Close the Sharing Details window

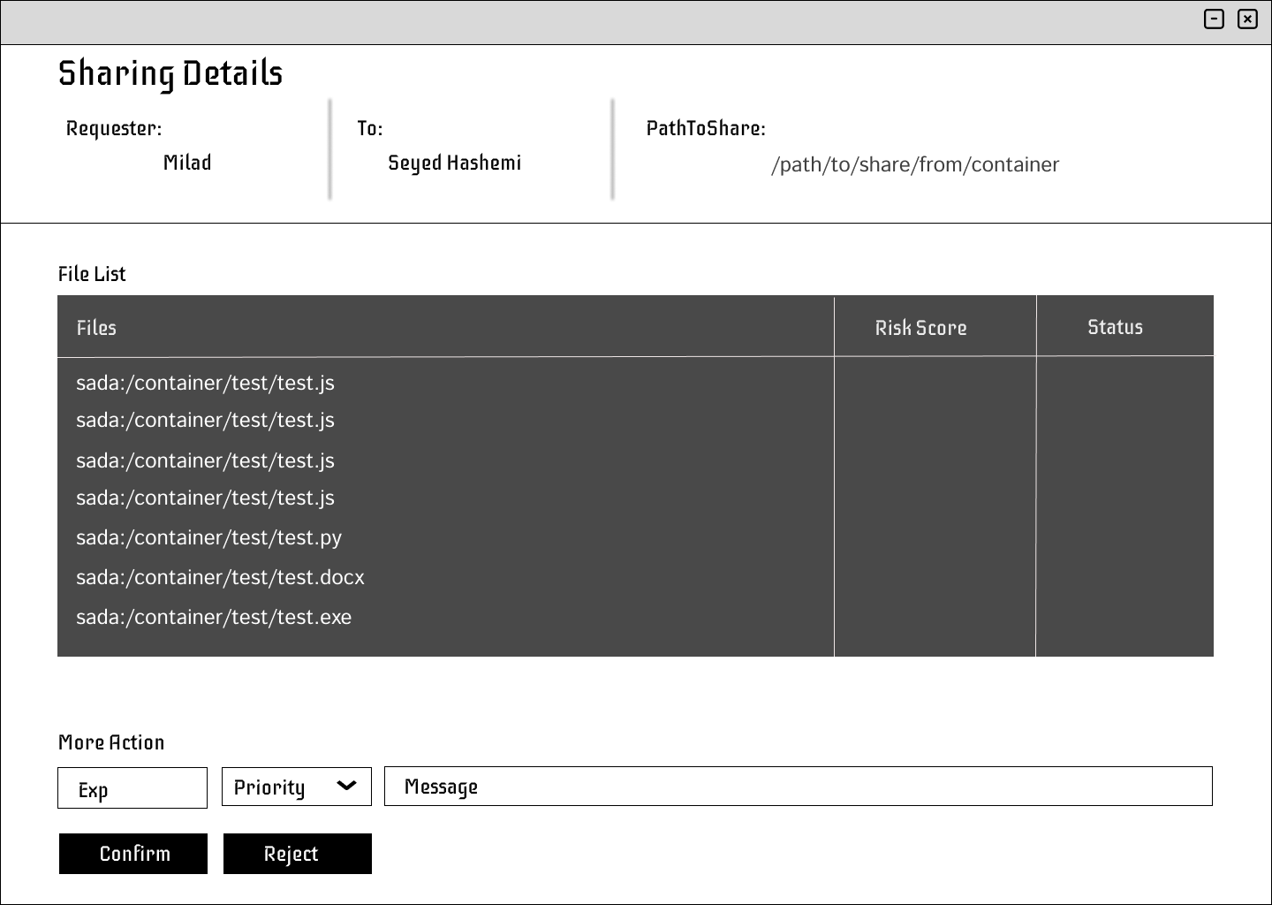pos(1247,19)
